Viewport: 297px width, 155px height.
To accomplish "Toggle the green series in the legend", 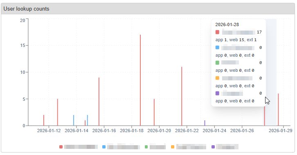I will pyautogui.click(x=155, y=147).
